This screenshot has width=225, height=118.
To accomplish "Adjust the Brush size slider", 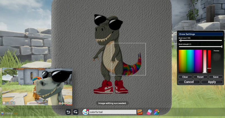I will point(200,40).
